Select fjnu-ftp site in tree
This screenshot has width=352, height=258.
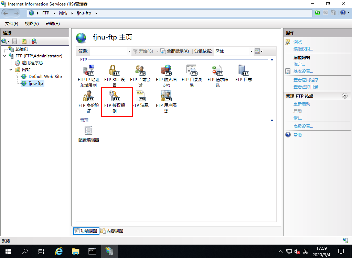[x=35, y=83]
